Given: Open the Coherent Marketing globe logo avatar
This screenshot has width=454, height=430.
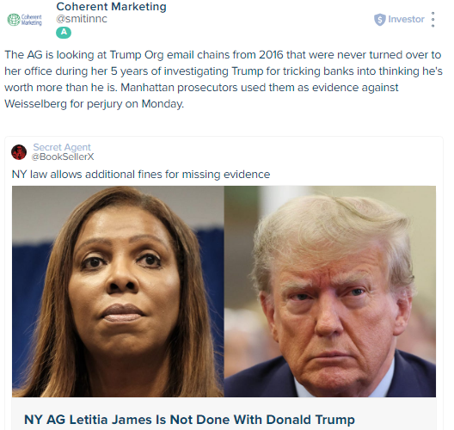Looking at the screenshot, I should (x=25, y=20).
